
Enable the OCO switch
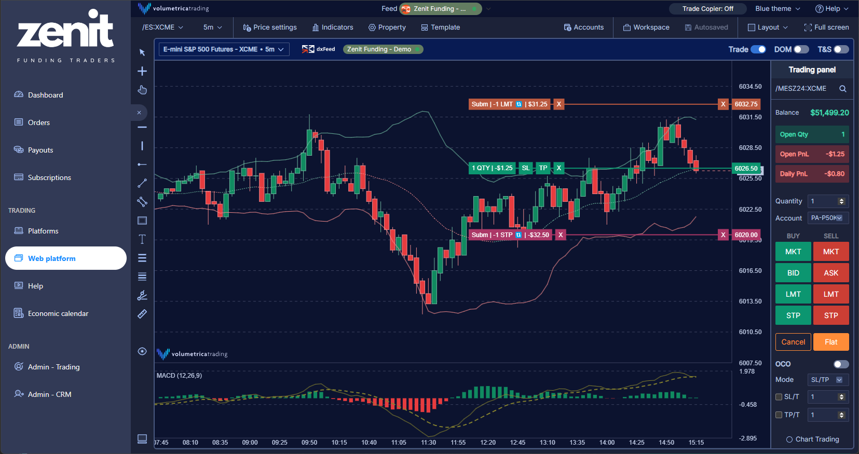pyautogui.click(x=841, y=364)
